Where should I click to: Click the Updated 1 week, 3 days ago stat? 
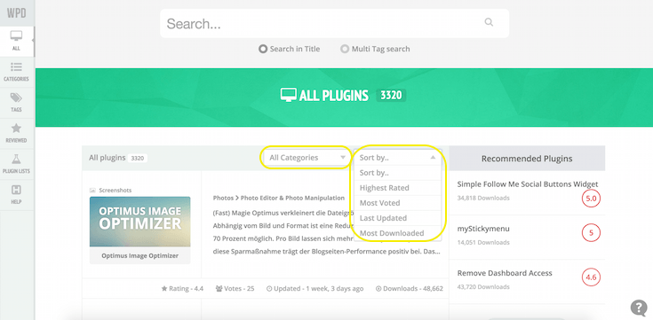pyautogui.click(x=315, y=288)
